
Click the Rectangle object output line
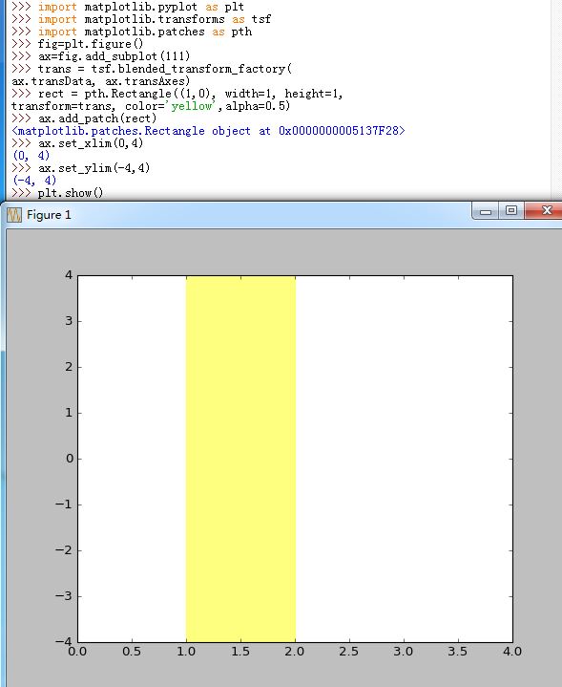click(208, 131)
